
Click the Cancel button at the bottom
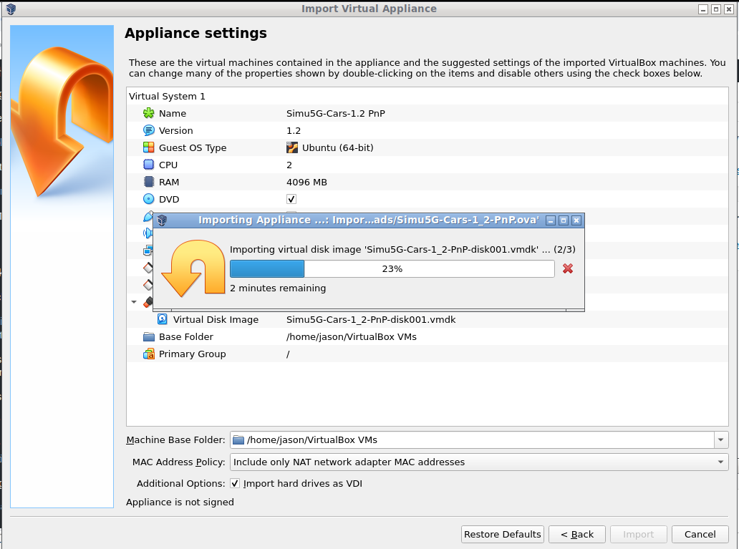tap(700, 535)
